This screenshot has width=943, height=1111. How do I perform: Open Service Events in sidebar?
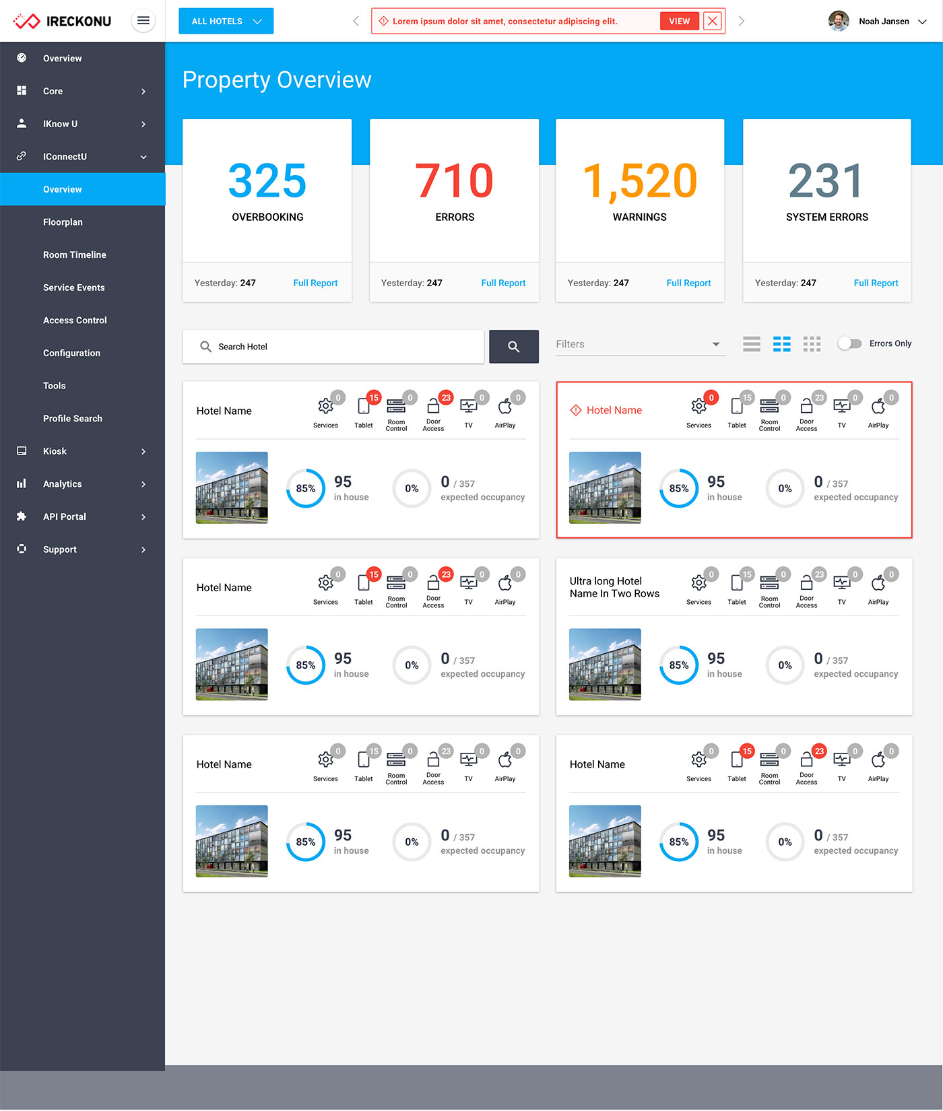74,288
